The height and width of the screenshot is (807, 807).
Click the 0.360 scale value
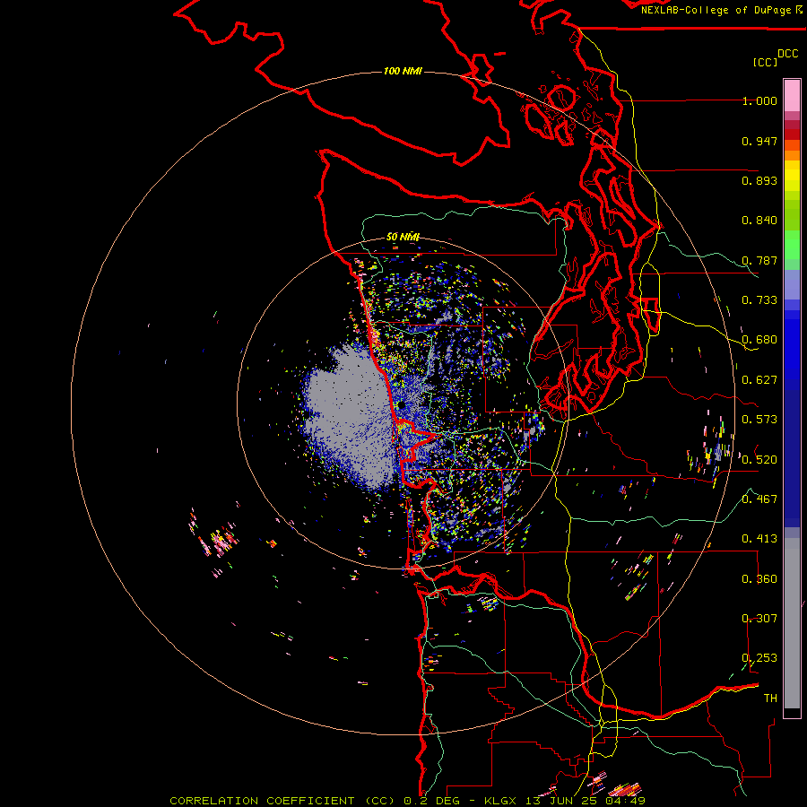759,579
